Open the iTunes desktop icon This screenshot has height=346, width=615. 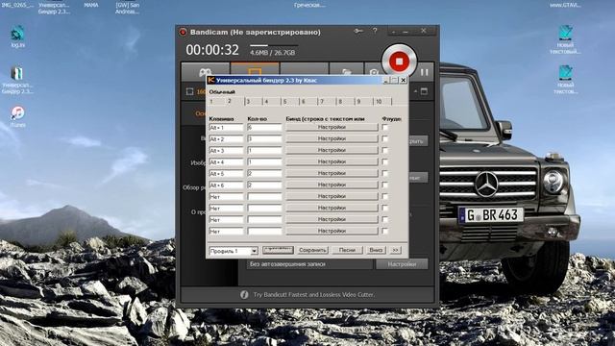point(17,116)
